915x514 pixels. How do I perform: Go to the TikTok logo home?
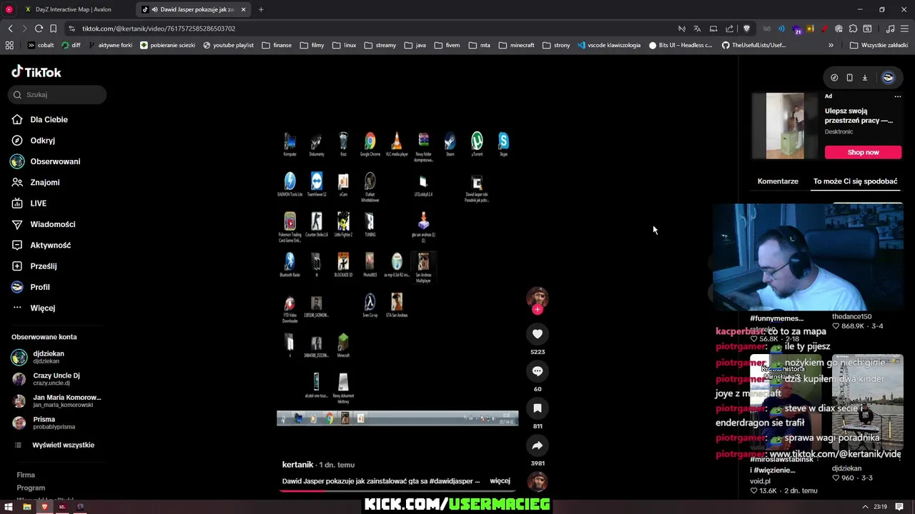36,72
